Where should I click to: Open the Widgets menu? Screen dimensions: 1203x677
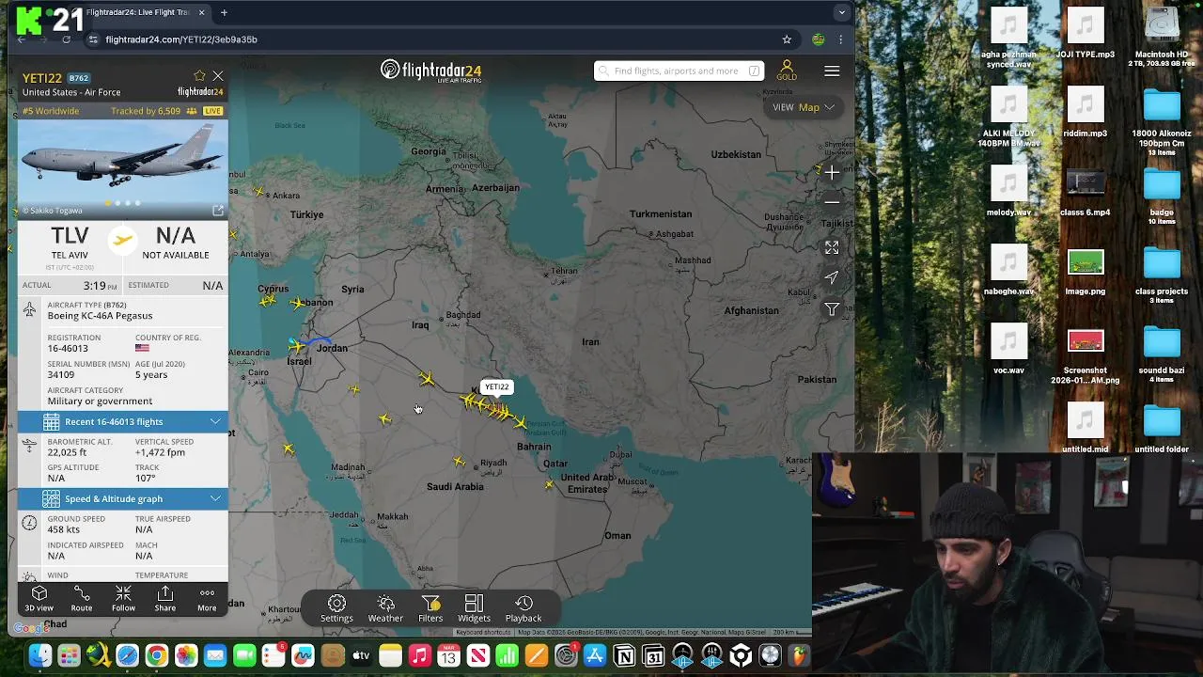pyautogui.click(x=474, y=608)
